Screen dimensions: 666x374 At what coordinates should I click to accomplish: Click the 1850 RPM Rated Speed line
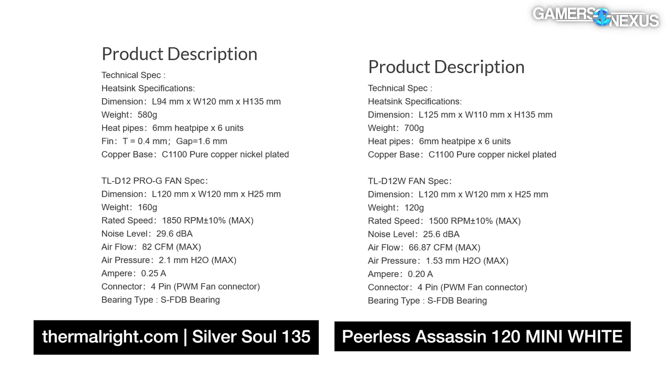(x=177, y=221)
